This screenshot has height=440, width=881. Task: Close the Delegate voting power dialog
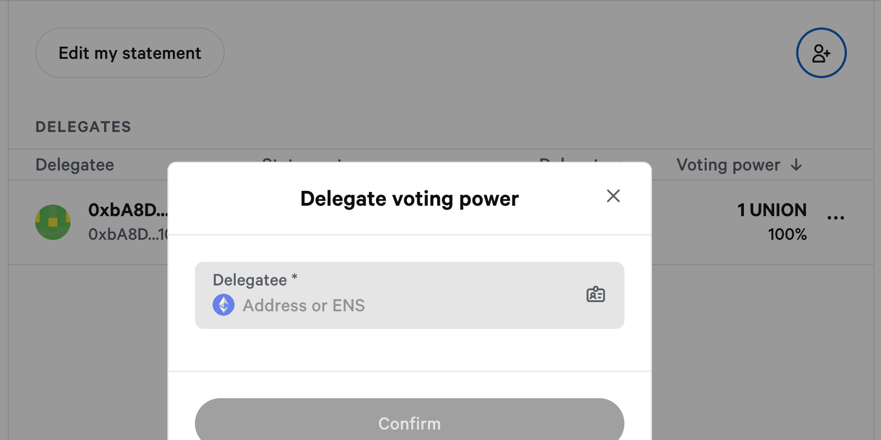point(613,196)
